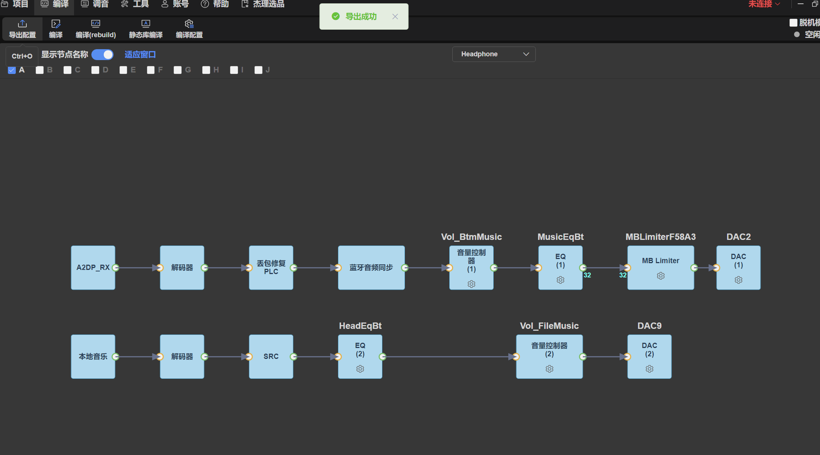This screenshot has width=820, height=455.
Task: Open gear settings on 音量控制器 (2) node
Action: click(x=549, y=369)
